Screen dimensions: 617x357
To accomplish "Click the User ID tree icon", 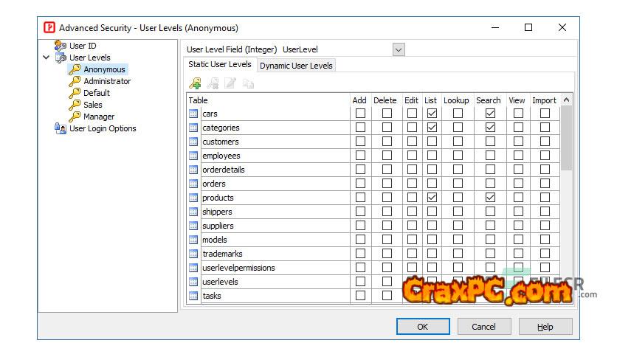I will 61,46.
